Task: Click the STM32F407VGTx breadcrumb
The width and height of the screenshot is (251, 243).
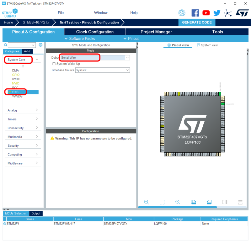Action: click(x=36, y=22)
